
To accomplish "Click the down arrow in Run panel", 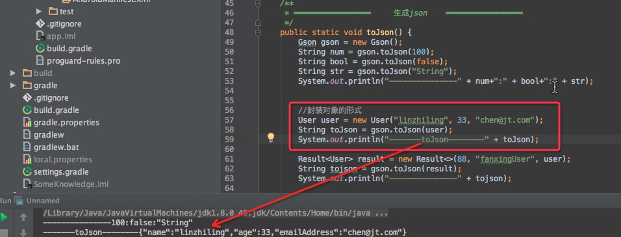I will 23,232.
